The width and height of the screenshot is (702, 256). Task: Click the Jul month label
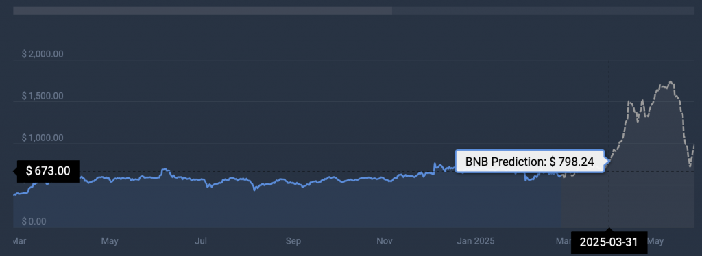click(202, 241)
